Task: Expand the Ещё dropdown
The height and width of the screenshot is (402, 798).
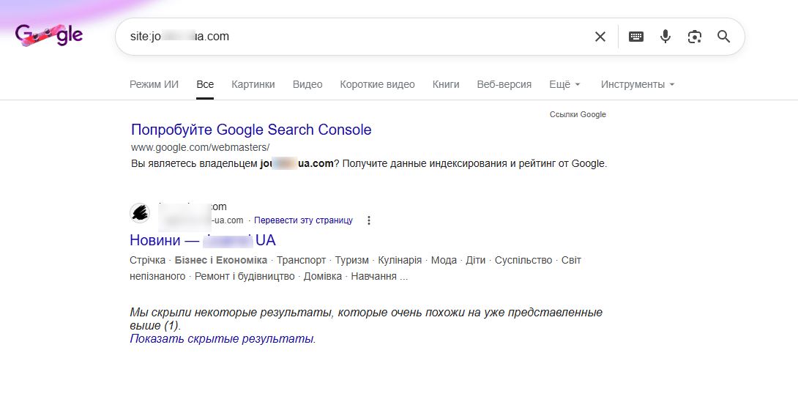Action: (564, 84)
